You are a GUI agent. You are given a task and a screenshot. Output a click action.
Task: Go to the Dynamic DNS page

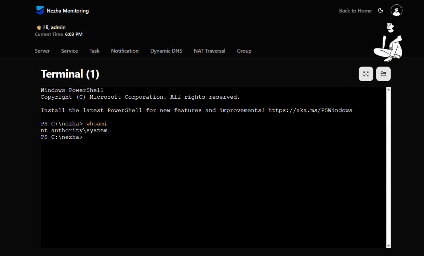click(x=166, y=51)
